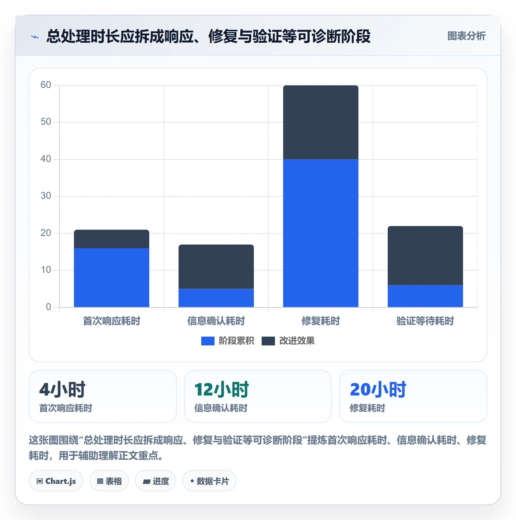This screenshot has width=516, height=520.
Task: Select the Chart.js tag
Action: click(x=56, y=481)
